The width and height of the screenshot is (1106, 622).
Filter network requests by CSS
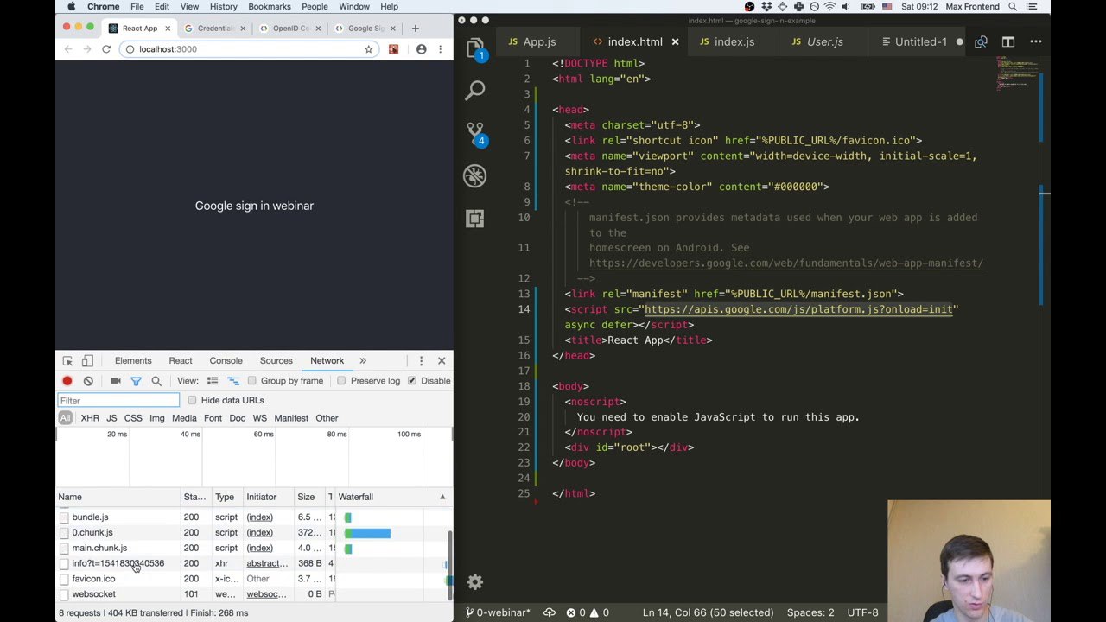(133, 418)
